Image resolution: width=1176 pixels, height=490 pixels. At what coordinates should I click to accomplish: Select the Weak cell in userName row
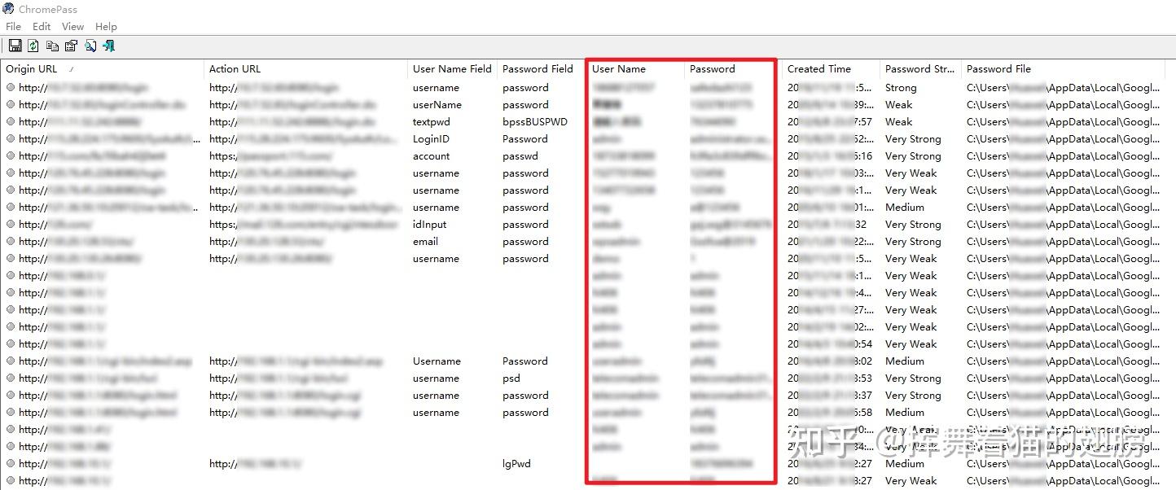(899, 105)
